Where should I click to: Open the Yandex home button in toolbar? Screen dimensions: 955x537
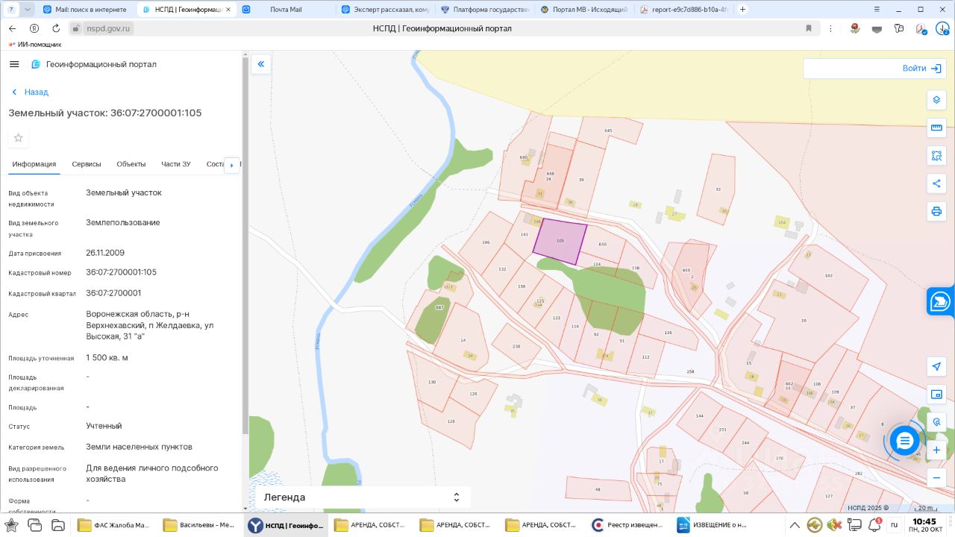click(x=34, y=28)
